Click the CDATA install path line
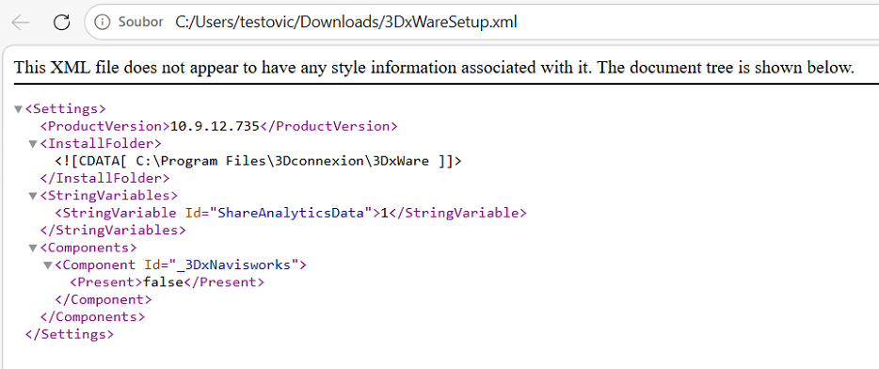Viewport: 879px width, 369px height. point(259,161)
